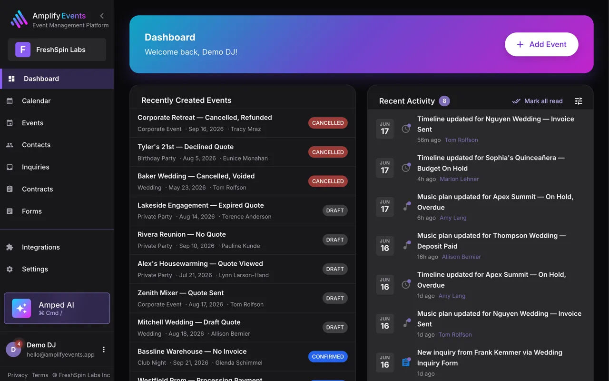Open Mitchell Wedding — Draft Quote event
The image size is (609, 381).
tap(243, 327)
